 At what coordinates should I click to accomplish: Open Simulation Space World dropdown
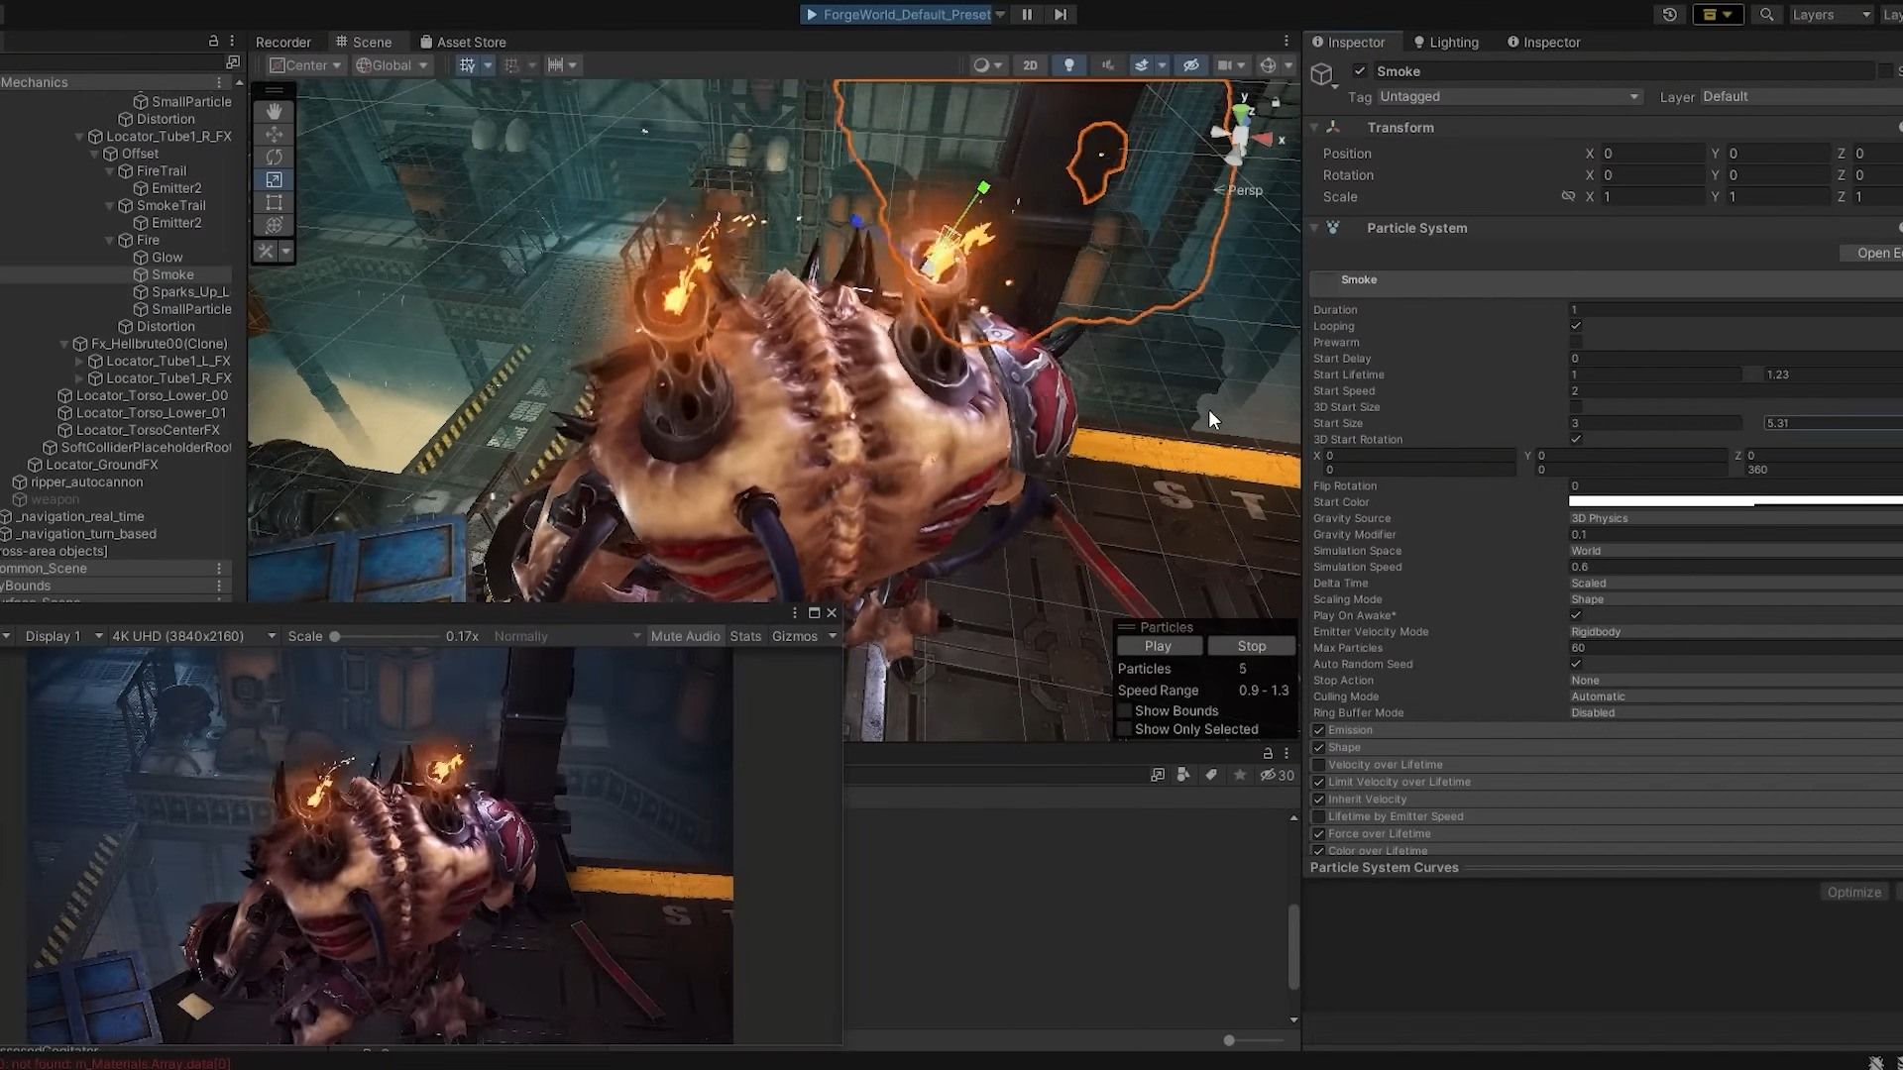tap(1735, 551)
